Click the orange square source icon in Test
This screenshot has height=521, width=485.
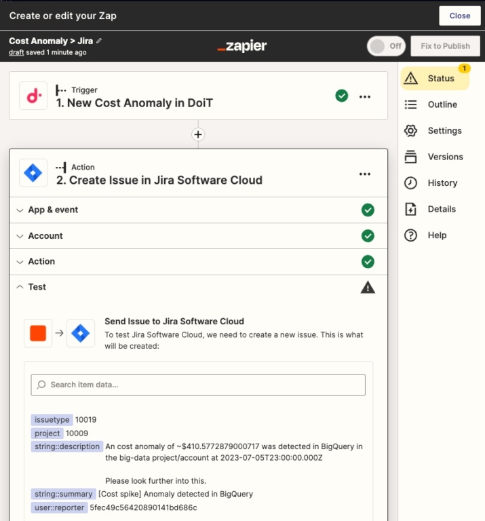point(38,333)
